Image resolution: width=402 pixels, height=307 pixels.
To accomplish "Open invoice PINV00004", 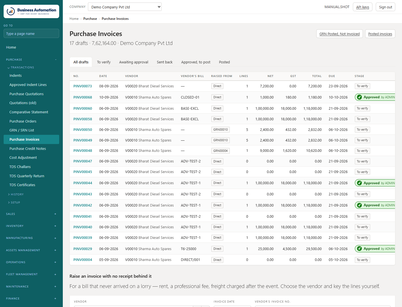I will (83, 260).
